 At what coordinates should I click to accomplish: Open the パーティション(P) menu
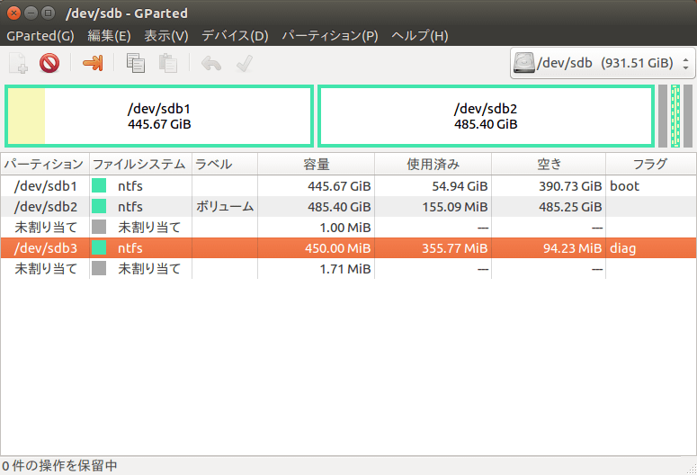click(330, 36)
